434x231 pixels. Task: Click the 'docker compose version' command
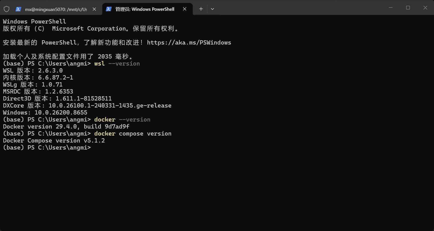133,133
